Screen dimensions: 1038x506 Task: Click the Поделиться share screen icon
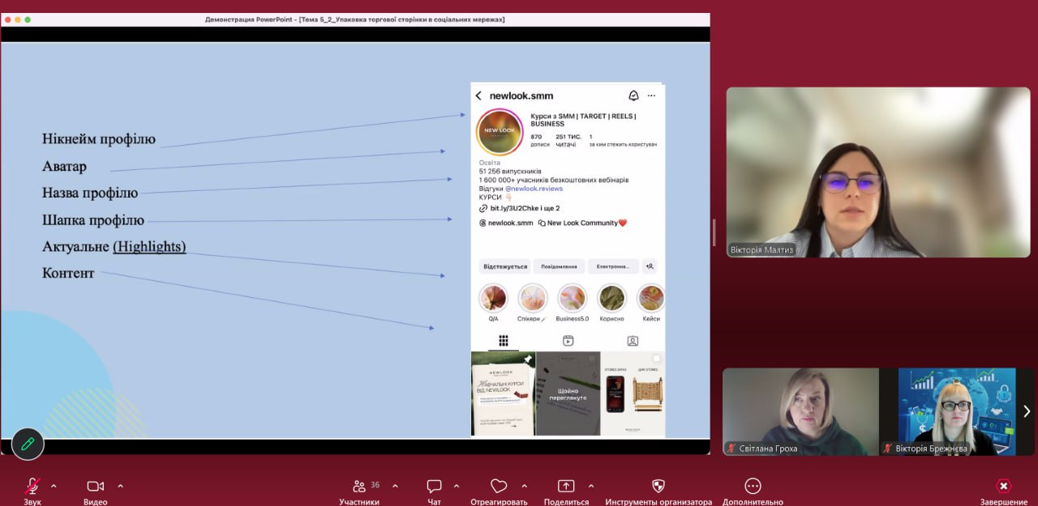tap(566, 487)
